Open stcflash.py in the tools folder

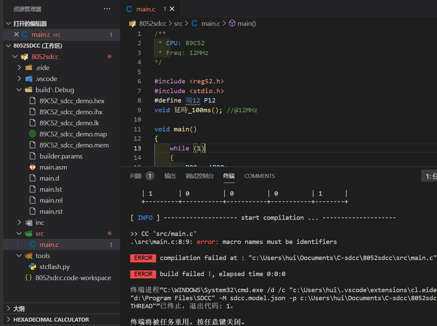tap(55, 267)
